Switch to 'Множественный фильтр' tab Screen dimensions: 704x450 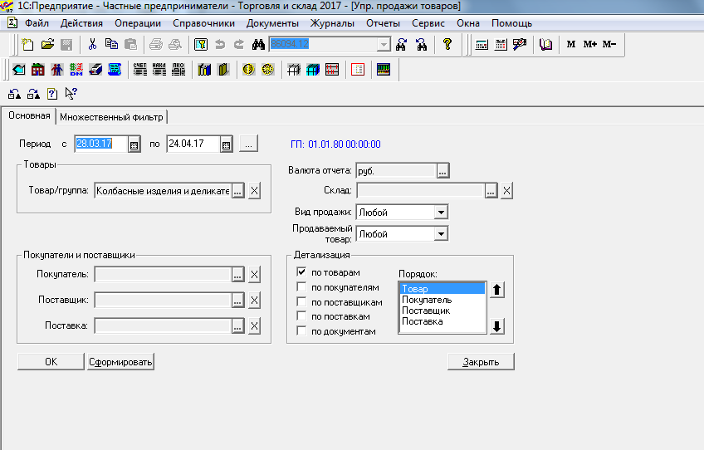click(111, 117)
